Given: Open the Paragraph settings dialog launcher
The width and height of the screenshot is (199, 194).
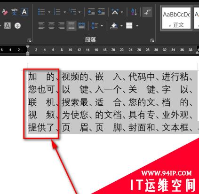Looking at the screenshot, I should pos(152,40).
